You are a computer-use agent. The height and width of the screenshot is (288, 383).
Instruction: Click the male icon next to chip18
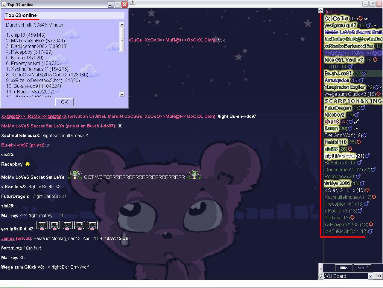[351, 121]
